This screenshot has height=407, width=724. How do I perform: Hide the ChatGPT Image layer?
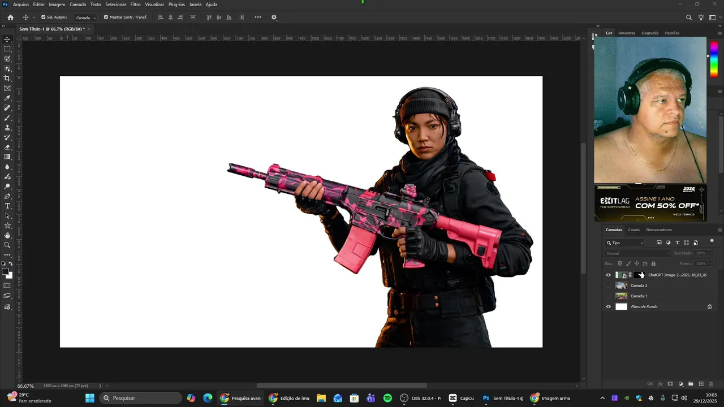point(609,275)
